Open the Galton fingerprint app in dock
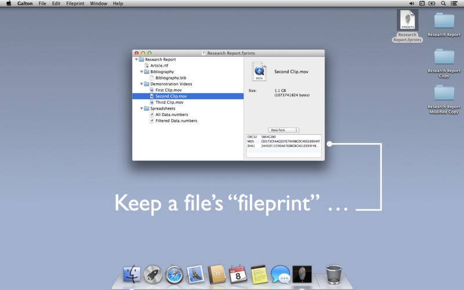 (302, 274)
